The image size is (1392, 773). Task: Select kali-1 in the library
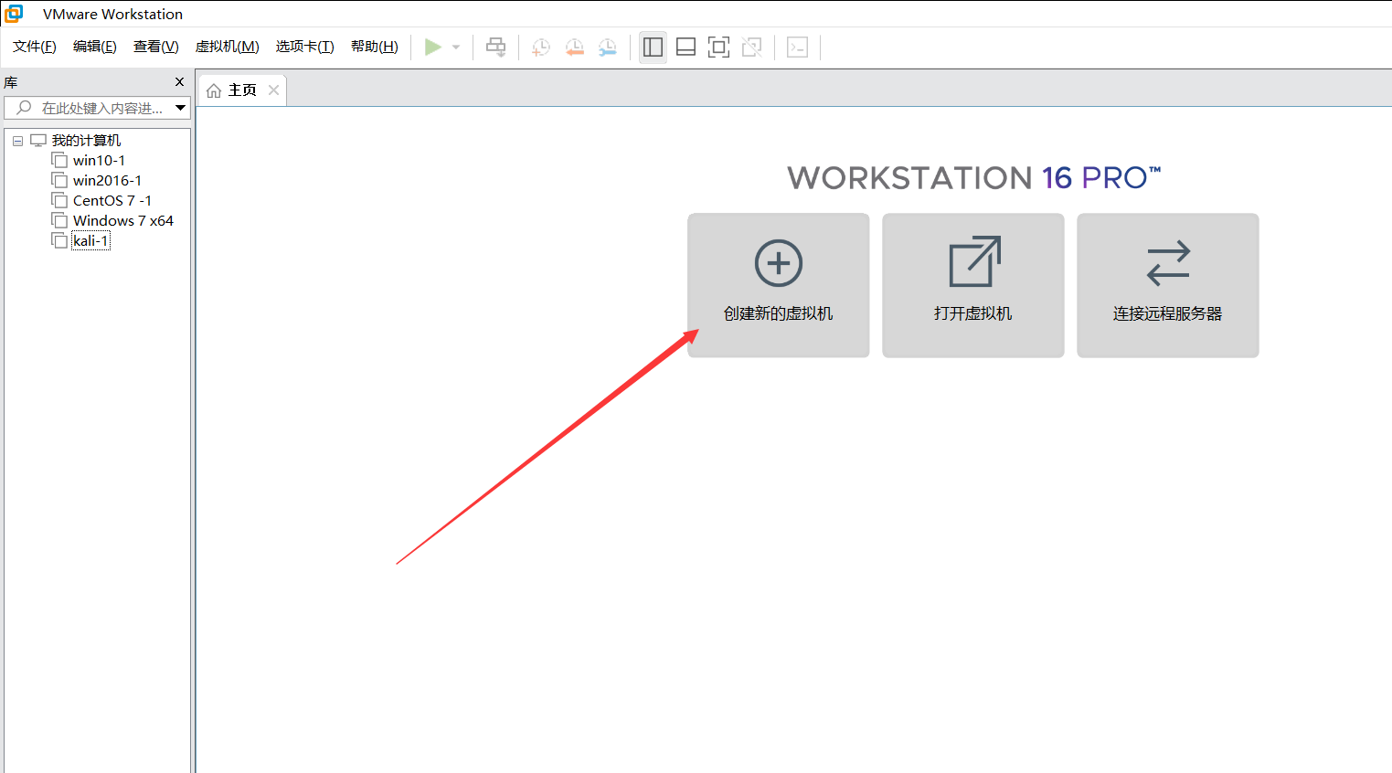click(90, 240)
